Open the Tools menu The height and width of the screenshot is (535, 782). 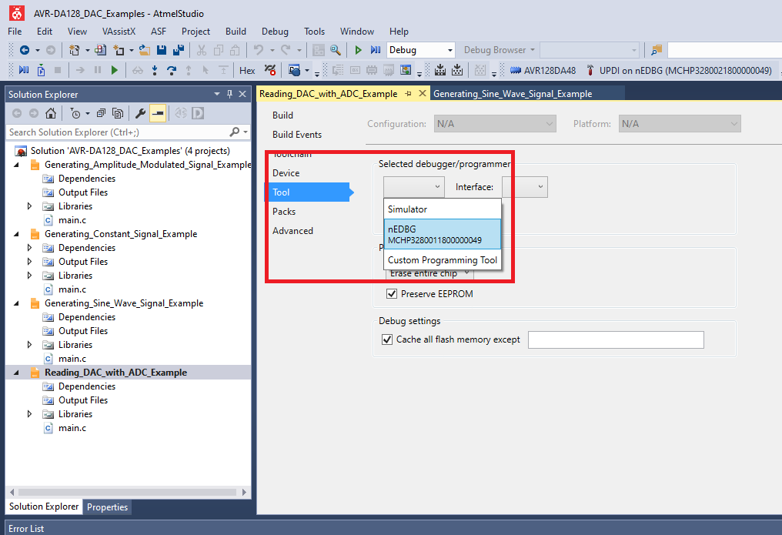point(314,32)
